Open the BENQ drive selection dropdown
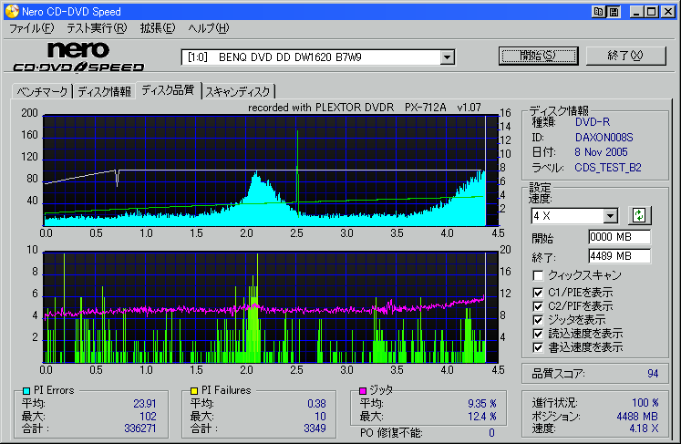The image size is (681, 444). pyautogui.click(x=447, y=57)
